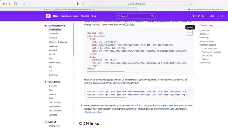The width and height of the screenshot is (228, 128).
Task: Open Examples in the navbar
Action: coord(66,16)
